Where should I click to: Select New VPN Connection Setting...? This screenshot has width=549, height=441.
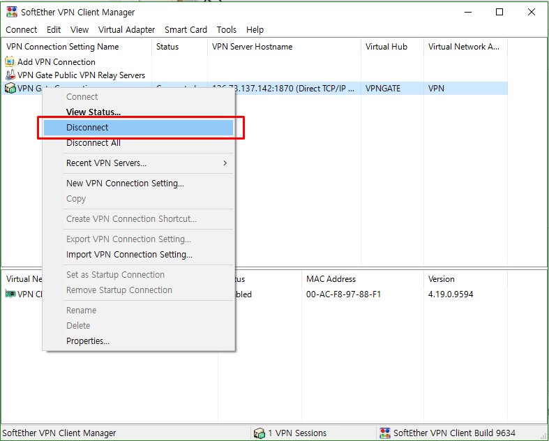point(138,184)
